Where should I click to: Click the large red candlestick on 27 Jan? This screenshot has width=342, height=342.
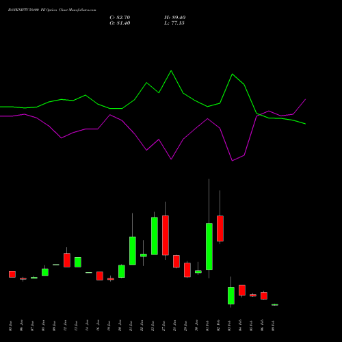click(x=166, y=235)
